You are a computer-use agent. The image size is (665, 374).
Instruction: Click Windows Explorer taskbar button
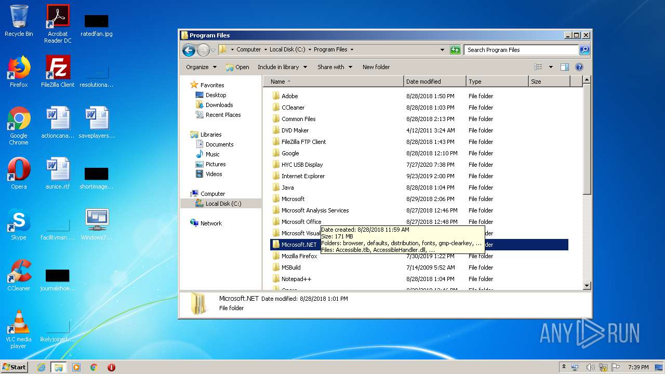[x=59, y=367]
